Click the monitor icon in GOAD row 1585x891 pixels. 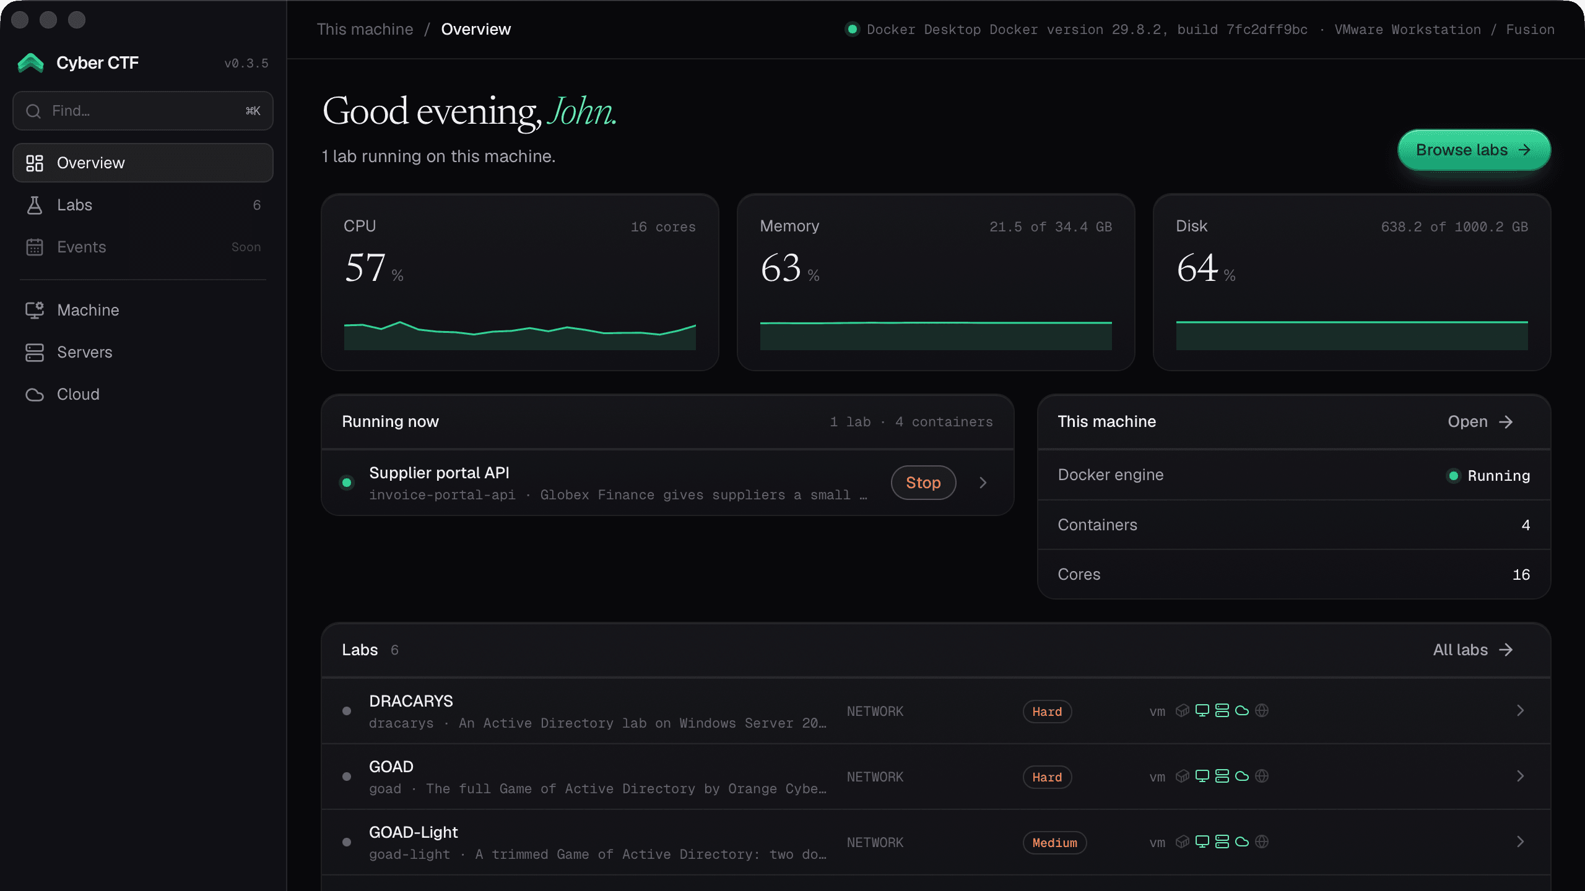click(x=1202, y=776)
